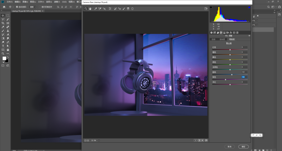282x151 pixels.
Task: Switch to the 饱和度 tab
Action: point(222,40)
